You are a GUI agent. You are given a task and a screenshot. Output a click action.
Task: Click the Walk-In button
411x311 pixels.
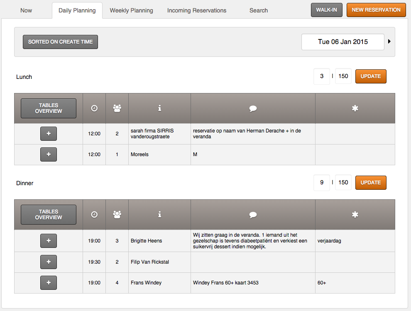(x=326, y=10)
